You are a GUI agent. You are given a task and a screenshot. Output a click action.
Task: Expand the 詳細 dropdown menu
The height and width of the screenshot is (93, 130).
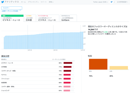pyautogui.click(x=51, y=2)
